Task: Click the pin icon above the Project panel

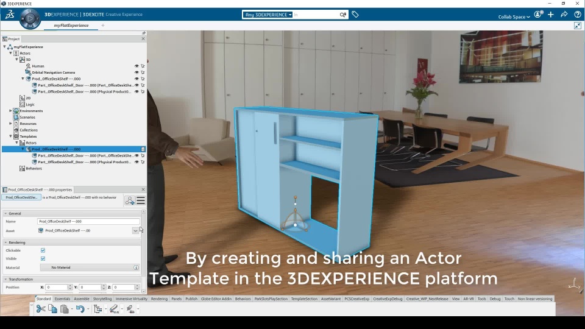Action: coord(144,33)
